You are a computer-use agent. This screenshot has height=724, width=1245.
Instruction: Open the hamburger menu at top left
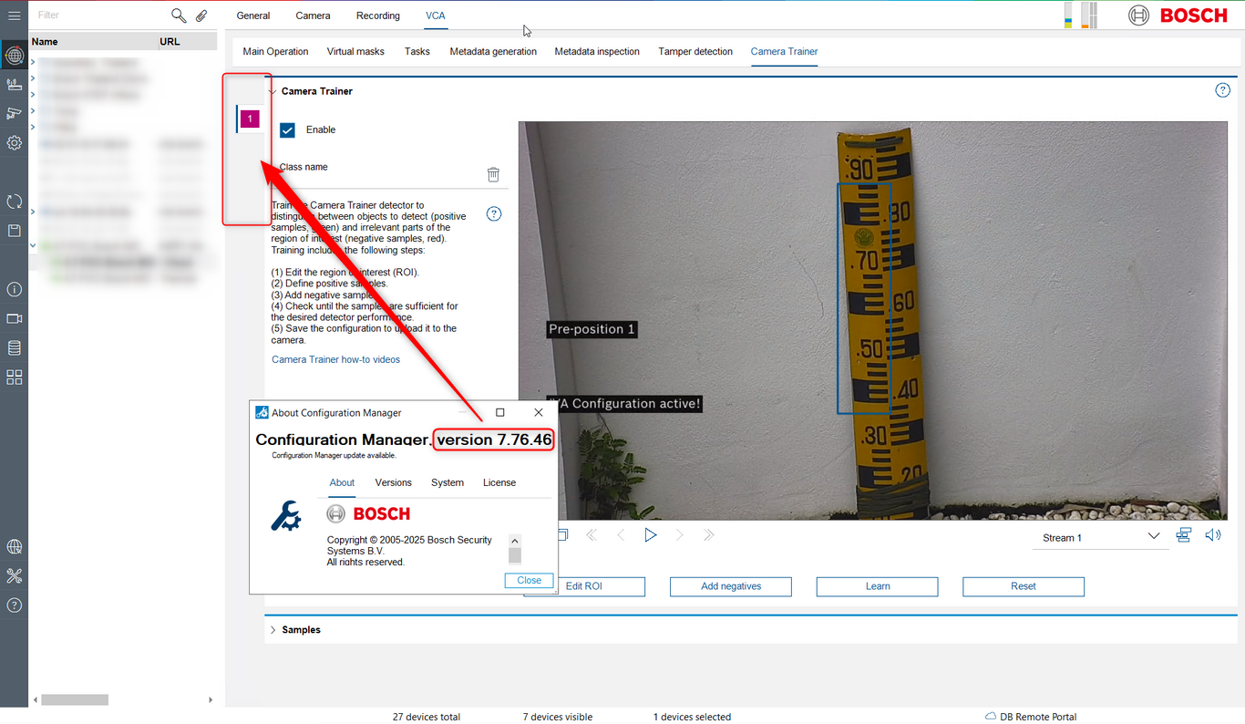pyautogui.click(x=14, y=16)
